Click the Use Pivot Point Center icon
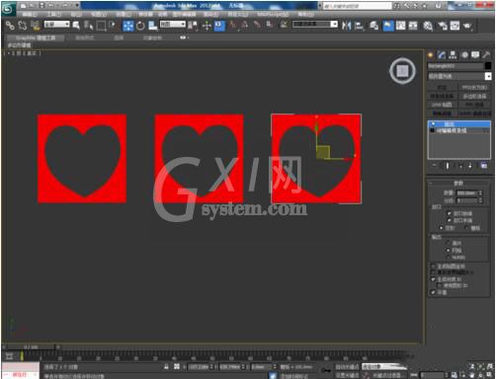This screenshot has width=496, height=379. point(194,26)
